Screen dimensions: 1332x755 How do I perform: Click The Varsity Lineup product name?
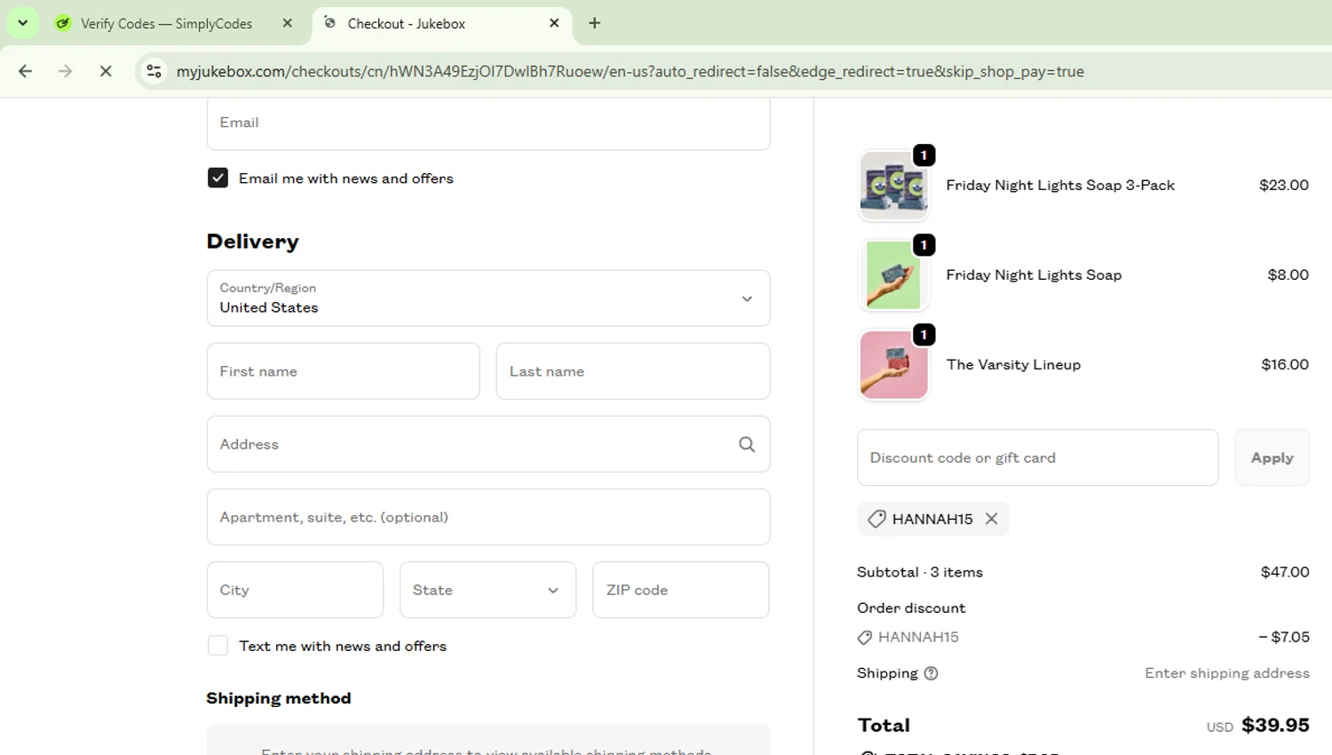pyautogui.click(x=1013, y=364)
